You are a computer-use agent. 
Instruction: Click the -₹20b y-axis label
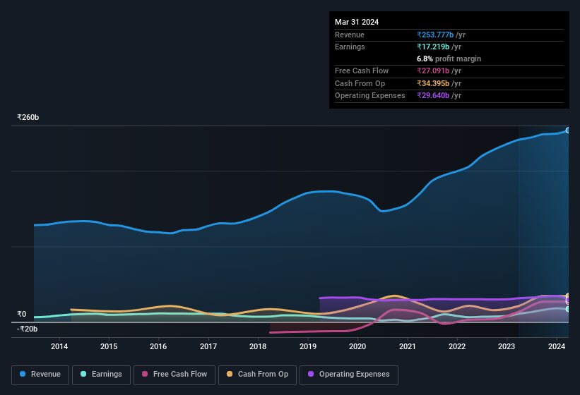tap(27, 329)
